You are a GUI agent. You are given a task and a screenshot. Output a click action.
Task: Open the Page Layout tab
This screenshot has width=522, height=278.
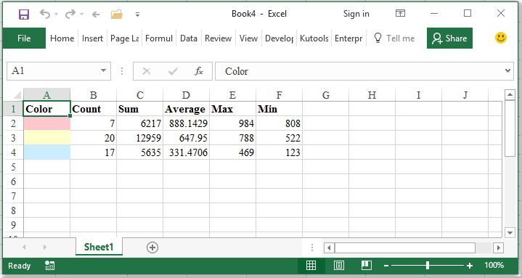coord(124,38)
